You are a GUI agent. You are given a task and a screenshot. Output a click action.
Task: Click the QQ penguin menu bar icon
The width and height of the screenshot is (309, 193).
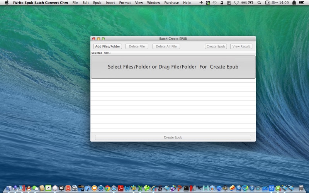point(294,3)
